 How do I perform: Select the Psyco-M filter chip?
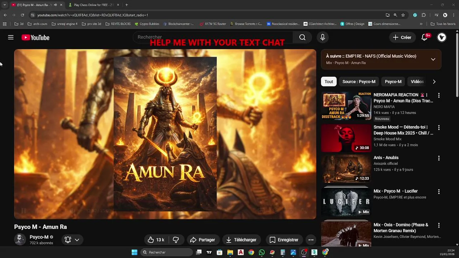pos(393,82)
